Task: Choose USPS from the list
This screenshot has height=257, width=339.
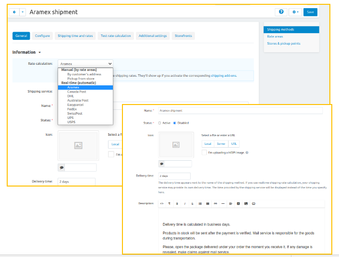Action: pyautogui.click(x=71, y=122)
